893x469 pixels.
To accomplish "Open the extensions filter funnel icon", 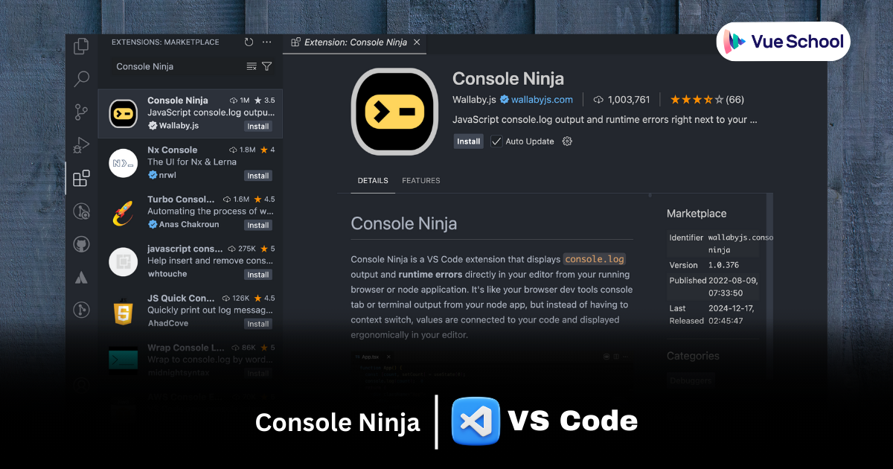I will pyautogui.click(x=267, y=66).
